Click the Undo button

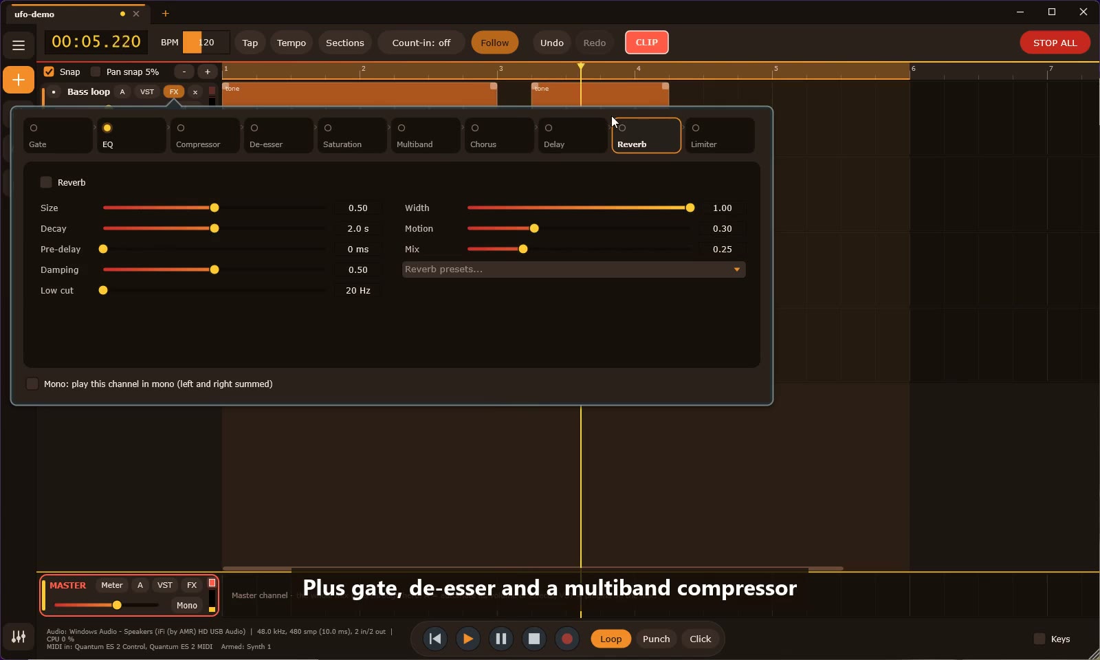coord(551,43)
